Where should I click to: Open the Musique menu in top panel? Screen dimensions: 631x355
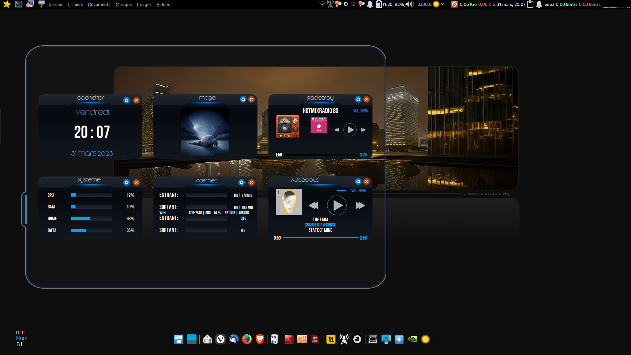pos(124,4)
